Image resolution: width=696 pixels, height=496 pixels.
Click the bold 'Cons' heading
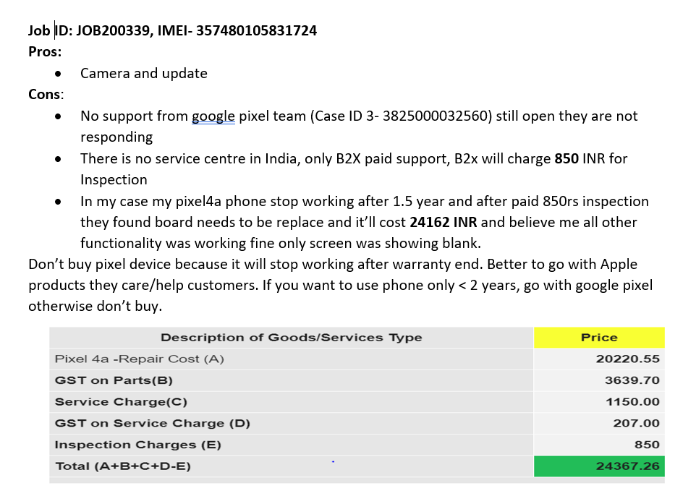[x=44, y=94]
